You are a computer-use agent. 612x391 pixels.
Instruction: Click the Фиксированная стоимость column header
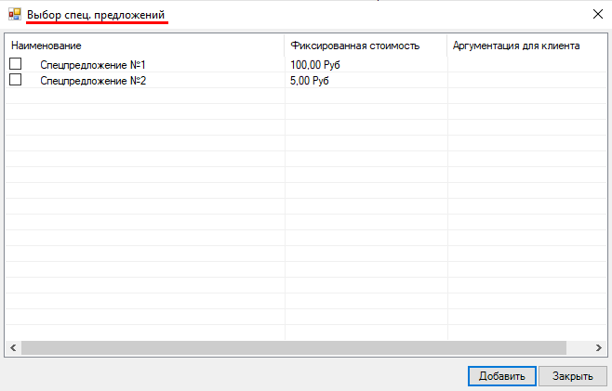tap(354, 46)
